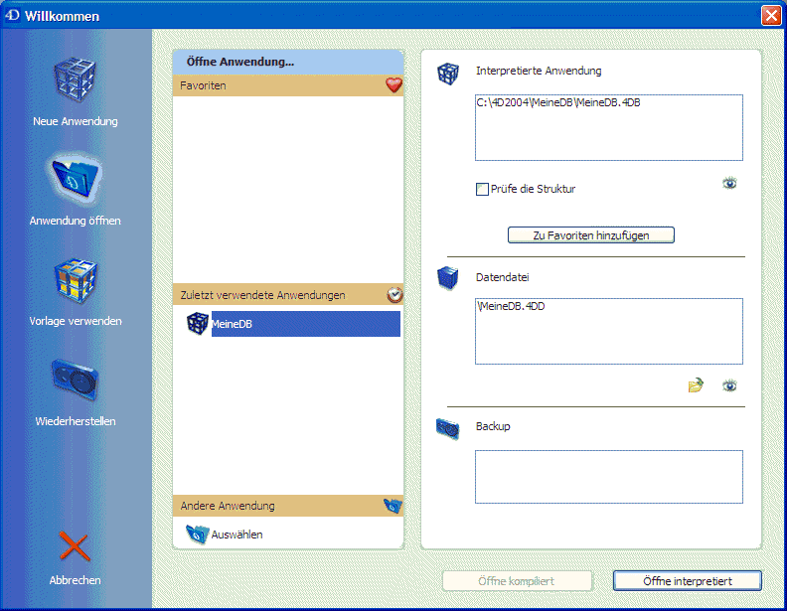Viewport: 787px width, 611px height.
Task: Click the open-folder icon below Datendatei field
Action: pos(696,385)
